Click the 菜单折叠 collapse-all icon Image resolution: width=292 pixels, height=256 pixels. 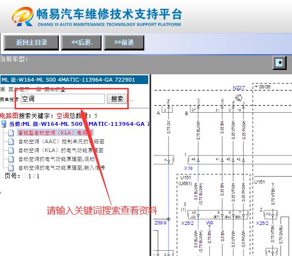tap(38, 89)
